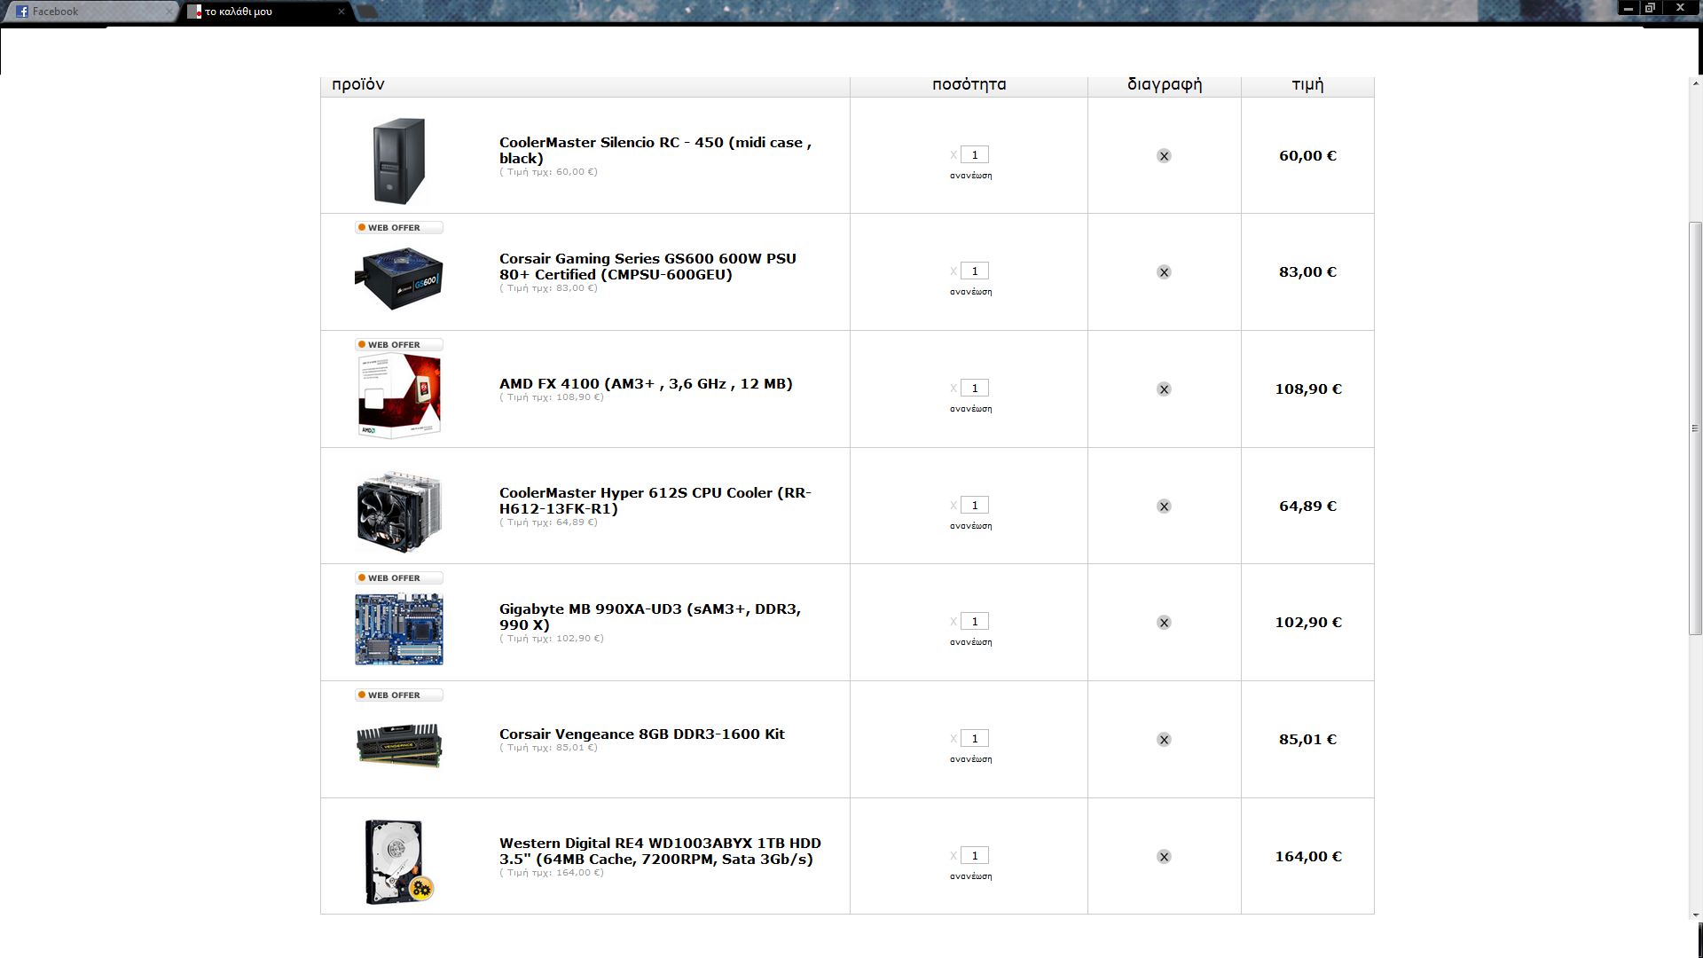Image resolution: width=1703 pixels, height=958 pixels.
Task: Click the page vertical scrollbar thumb
Action: [1695, 428]
